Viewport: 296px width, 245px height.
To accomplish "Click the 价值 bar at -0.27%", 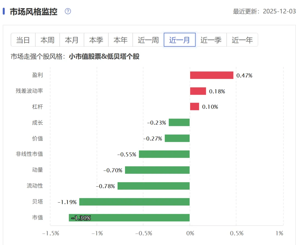I will (177, 138).
